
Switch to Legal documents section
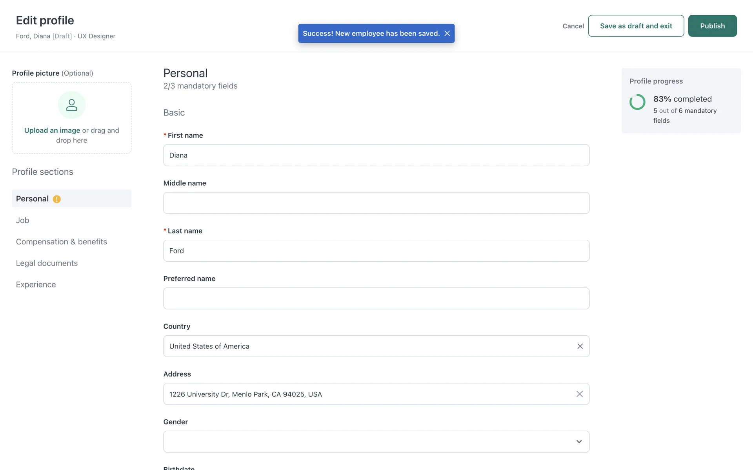(47, 263)
